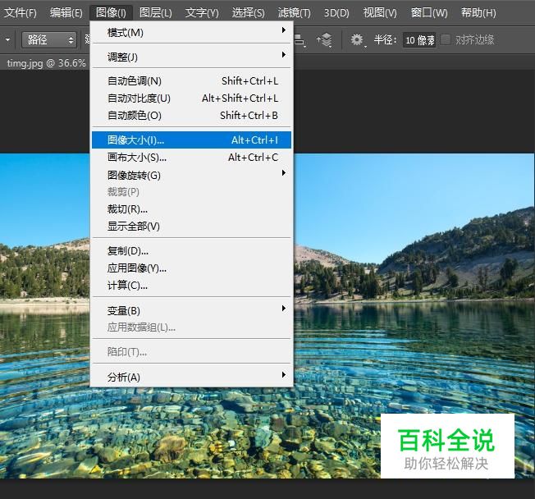Choose 计算(C)... calculations
This screenshot has width=535, height=499.
coord(191,285)
